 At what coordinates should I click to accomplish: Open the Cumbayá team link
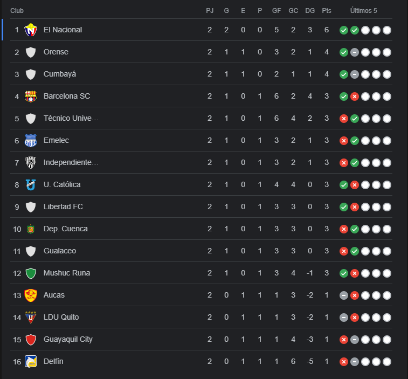(60, 74)
